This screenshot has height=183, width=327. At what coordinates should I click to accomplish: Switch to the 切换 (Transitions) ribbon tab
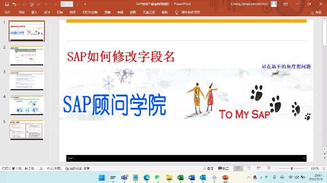click(x=60, y=12)
